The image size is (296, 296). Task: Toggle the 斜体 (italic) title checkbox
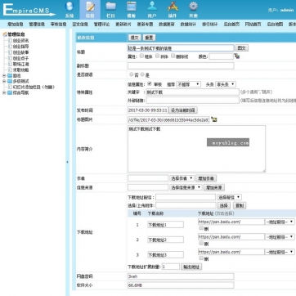pos(157,56)
